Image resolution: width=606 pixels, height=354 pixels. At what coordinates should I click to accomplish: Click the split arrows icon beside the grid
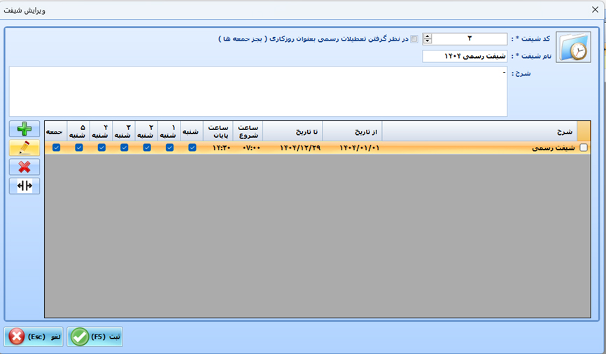24,185
